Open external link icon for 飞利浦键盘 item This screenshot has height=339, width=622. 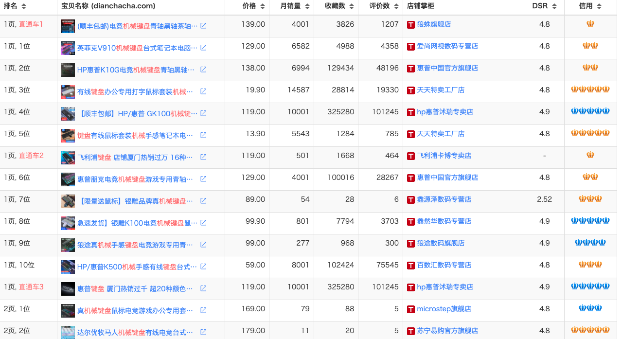pos(203,157)
